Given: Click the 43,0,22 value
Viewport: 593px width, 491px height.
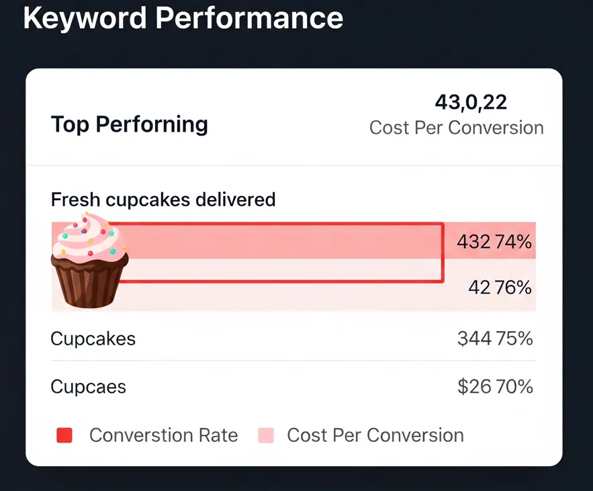Looking at the screenshot, I should 471,102.
